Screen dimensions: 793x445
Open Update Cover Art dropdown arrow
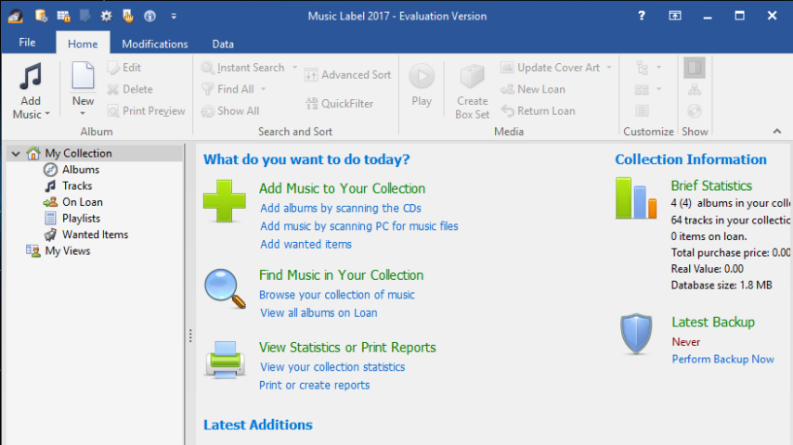click(x=609, y=68)
